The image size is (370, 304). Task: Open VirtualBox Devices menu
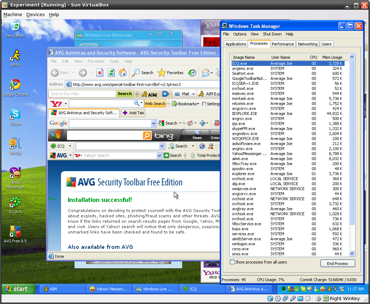tap(35, 15)
